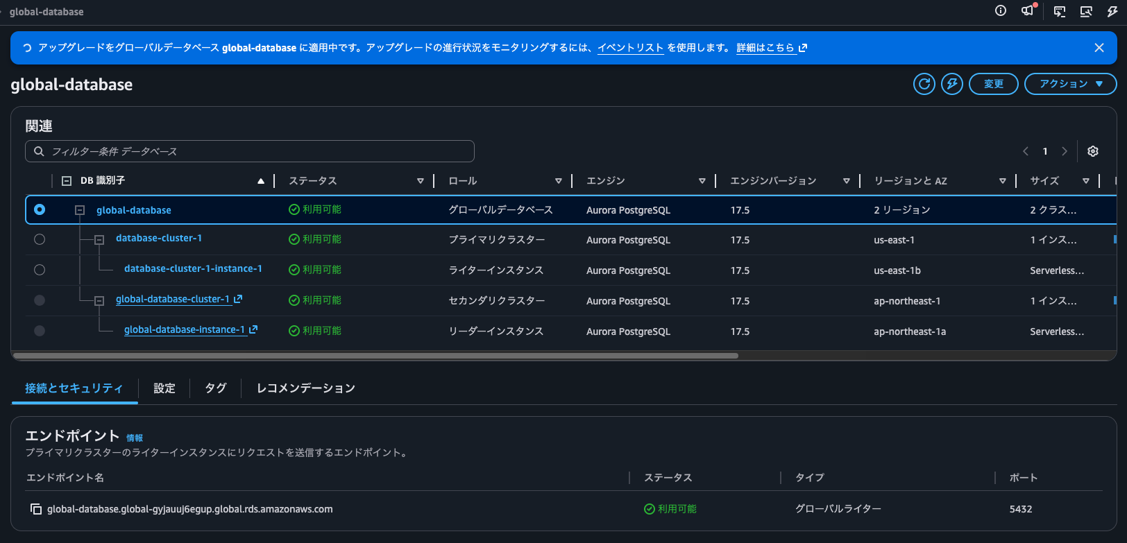Switch to 設定 tab
Image resolution: width=1127 pixels, height=543 pixels.
pos(164,388)
